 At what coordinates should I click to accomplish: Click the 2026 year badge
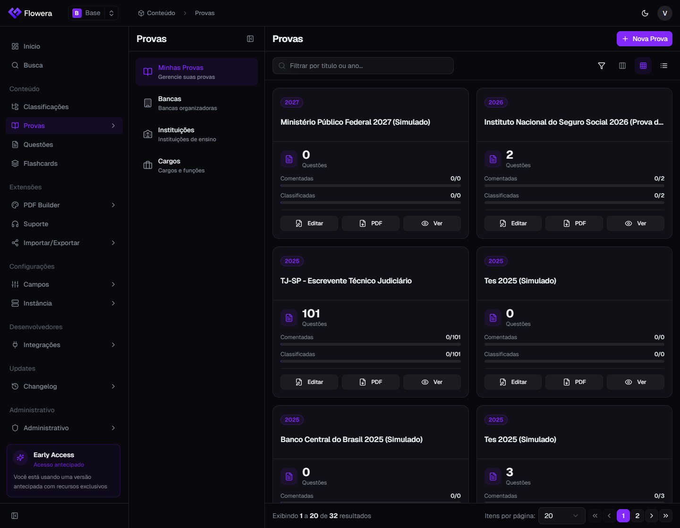click(496, 102)
